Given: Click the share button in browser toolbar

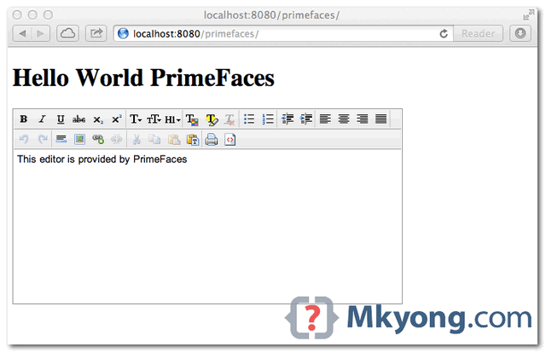Looking at the screenshot, I should point(96,34).
